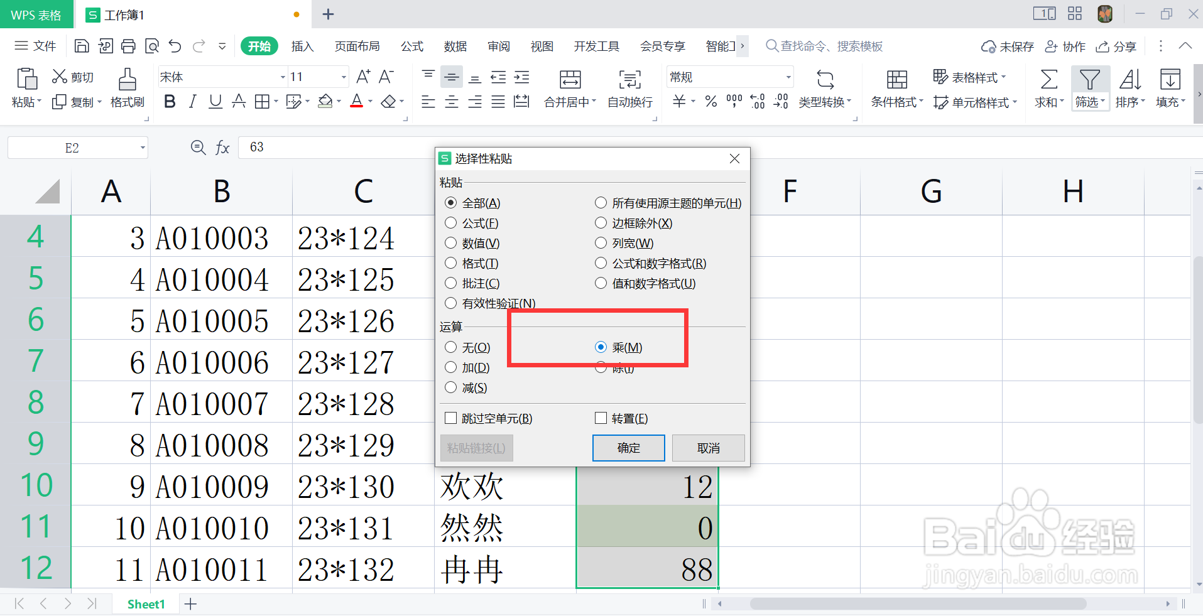
Task: Check the 跳过空单元(B) checkbox
Action: (450, 418)
